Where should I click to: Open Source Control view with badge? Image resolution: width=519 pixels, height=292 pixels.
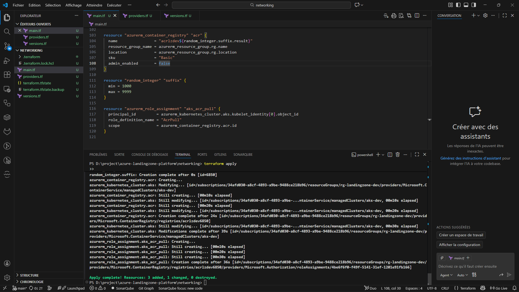coord(7,46)
